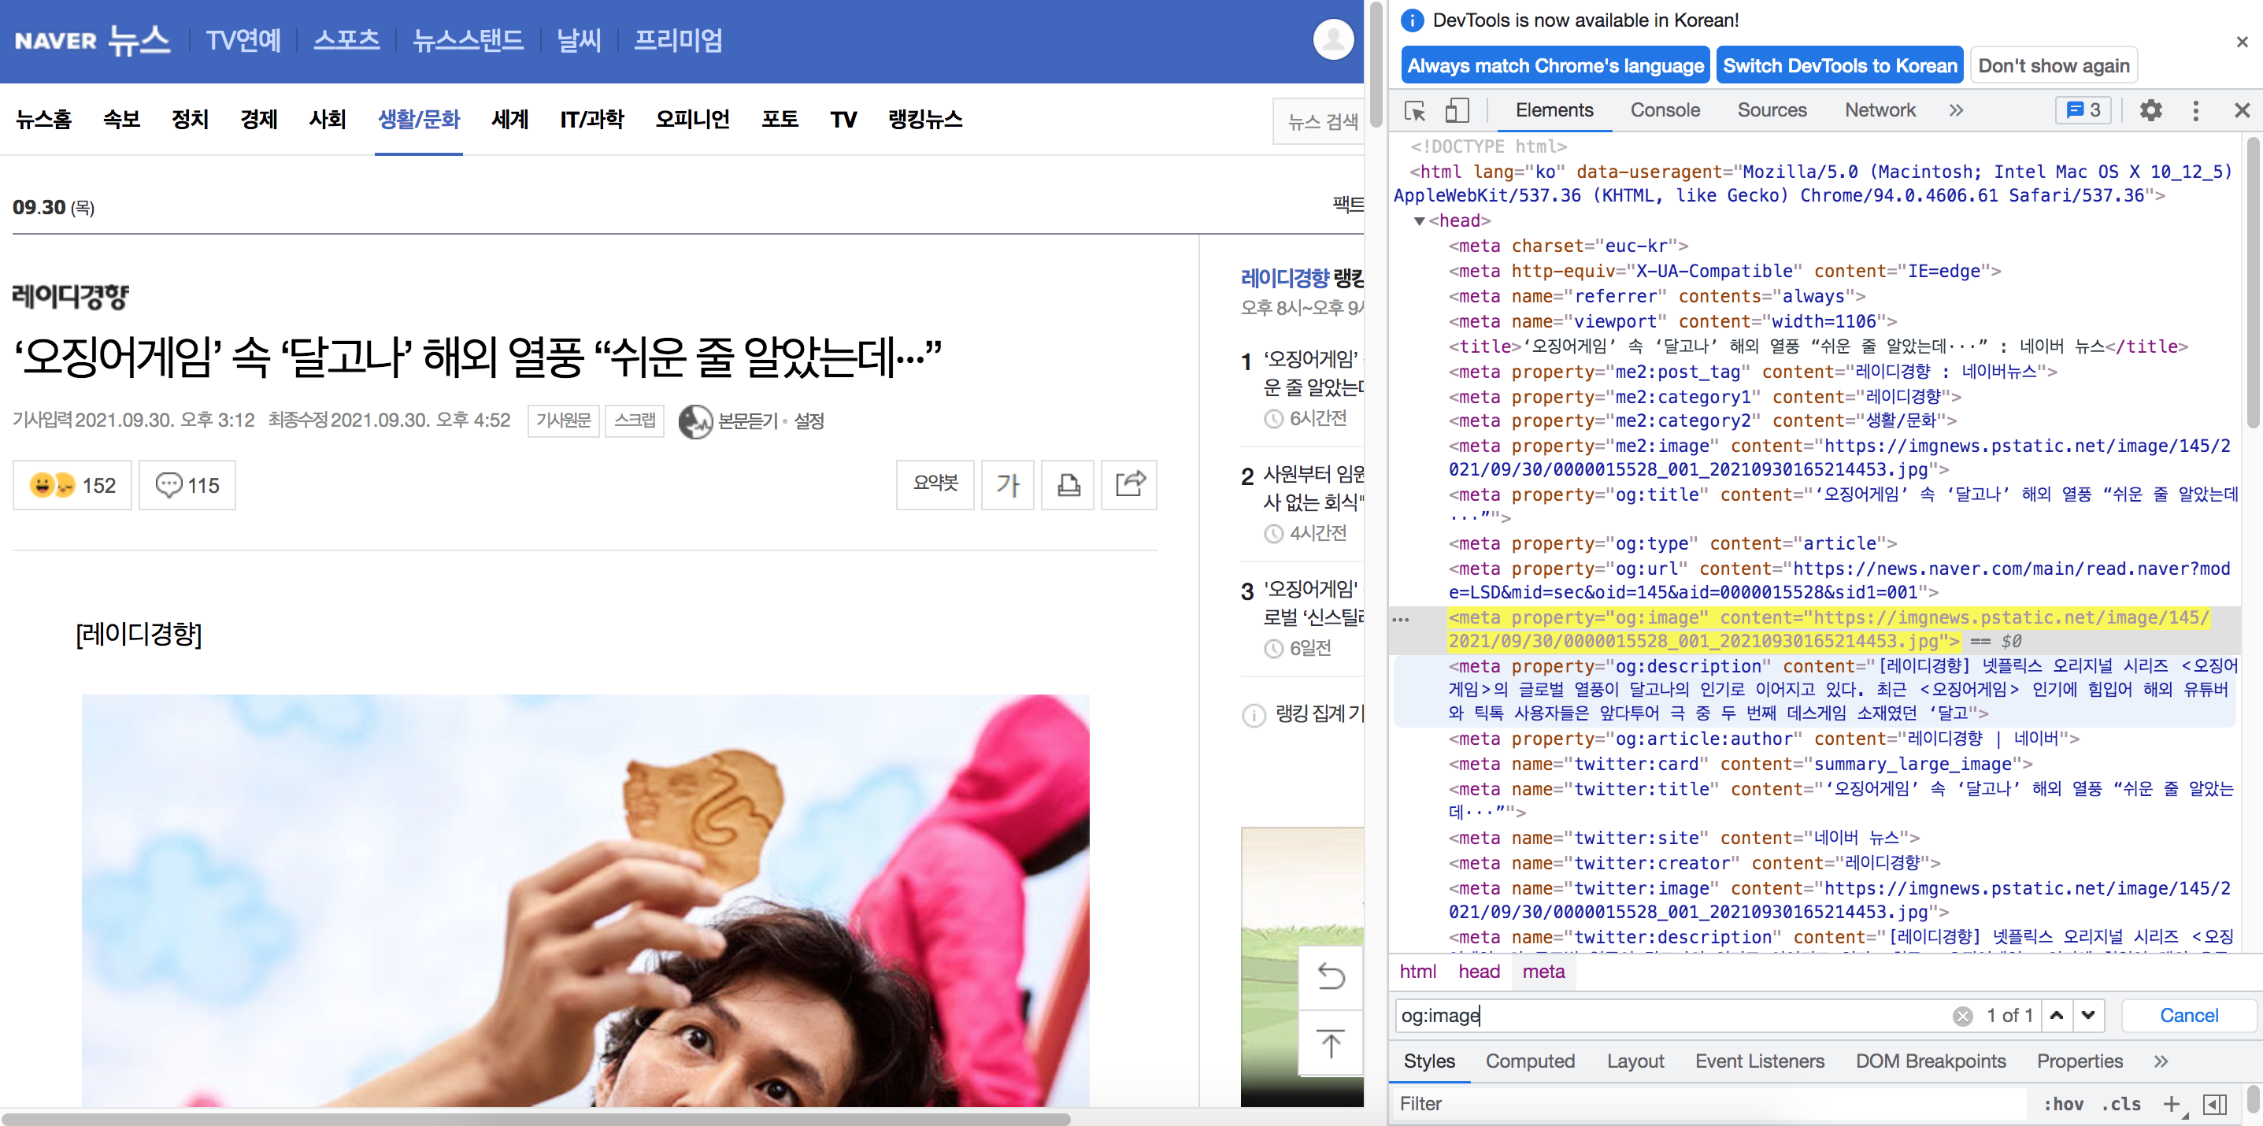Toggle the device toolbar icon
This screenshot has width=2263, height=1126.
click(x=1457, y=111)
